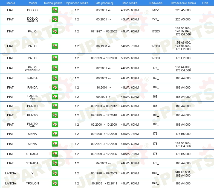
Task: Click the Rodzaj paliwa column header
Action: 53,3
